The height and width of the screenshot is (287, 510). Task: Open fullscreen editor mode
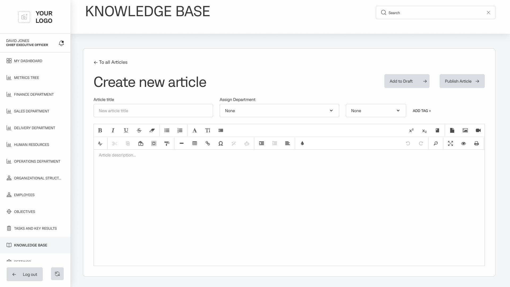[450, 143]
